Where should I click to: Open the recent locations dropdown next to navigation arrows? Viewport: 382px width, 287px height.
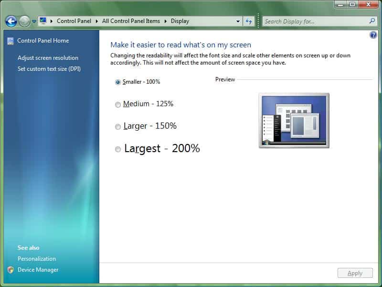tap(33, 21)
